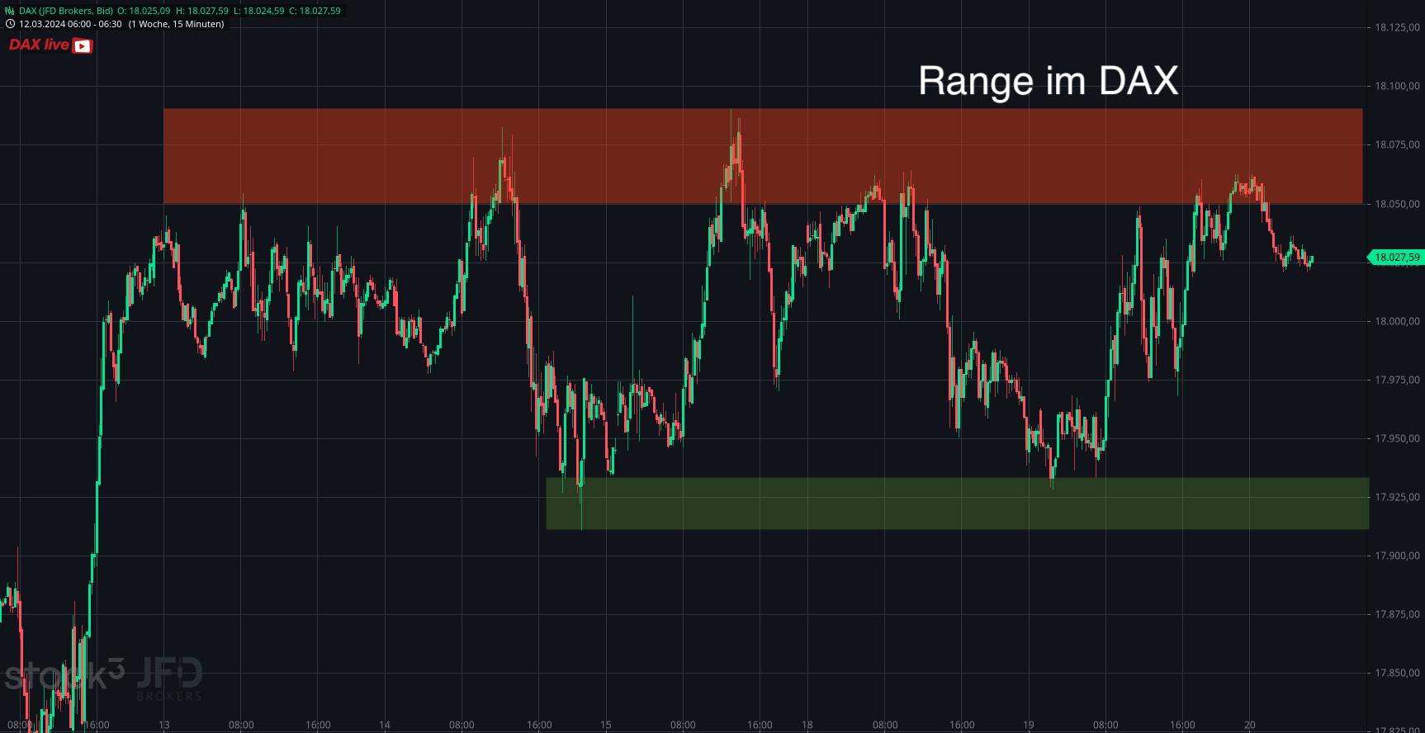Select the green support zone rectangle
Image resolution: width=1425 pixels, height=733 pixels.
coord(957,504)
